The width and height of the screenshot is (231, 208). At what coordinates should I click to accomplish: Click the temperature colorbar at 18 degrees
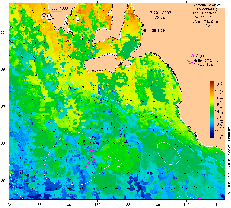(212, 85)
